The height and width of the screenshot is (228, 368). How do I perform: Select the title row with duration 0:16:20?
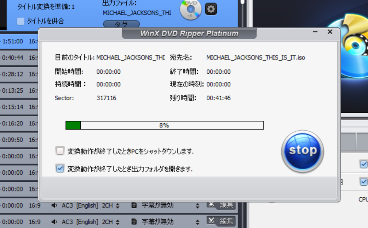19,123
